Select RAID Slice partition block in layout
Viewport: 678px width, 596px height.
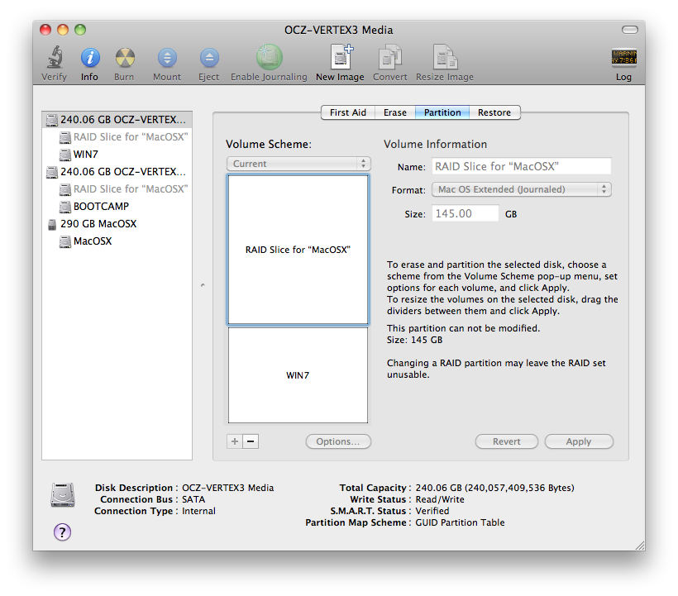pos(298,250)
